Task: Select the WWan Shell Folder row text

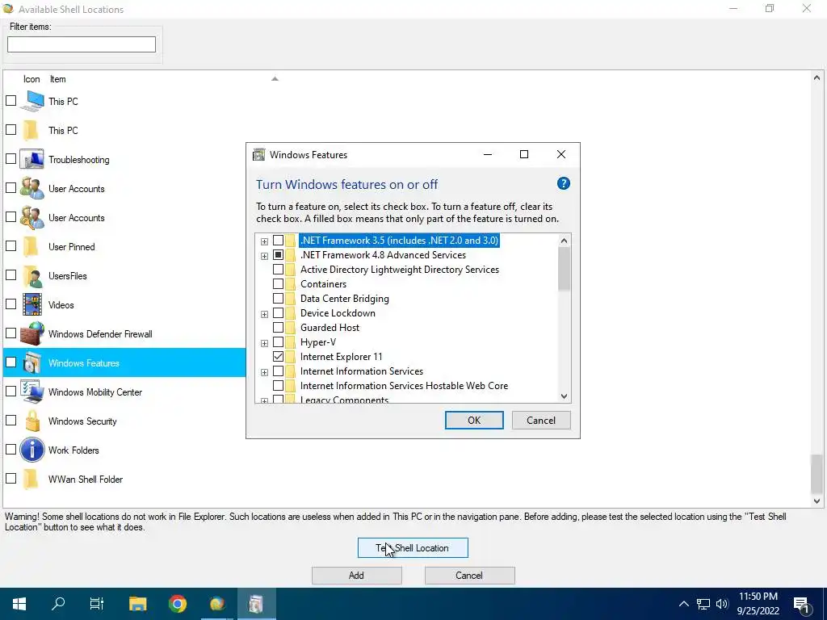Action: pos(86,480)
